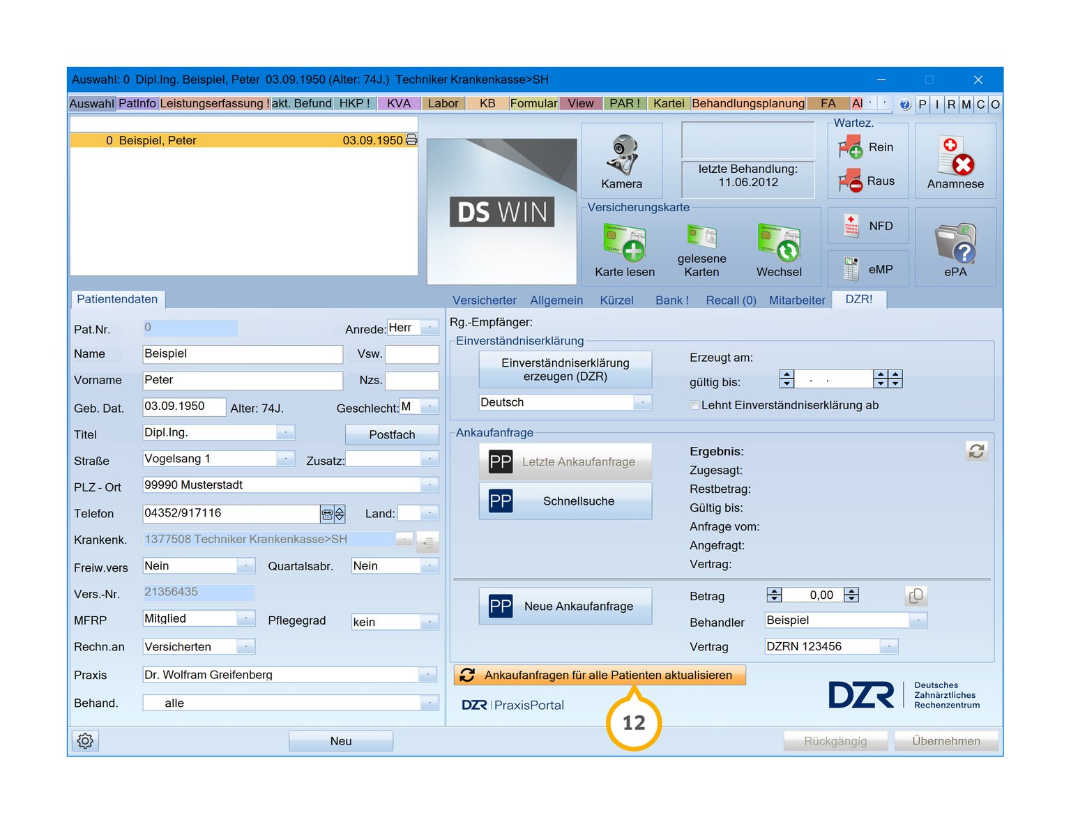The height and width of the screenshot is (824, 1071).
Task: Remove patient from waiting room with Raus
Action: pyautogui.click(x=867, y=181)
